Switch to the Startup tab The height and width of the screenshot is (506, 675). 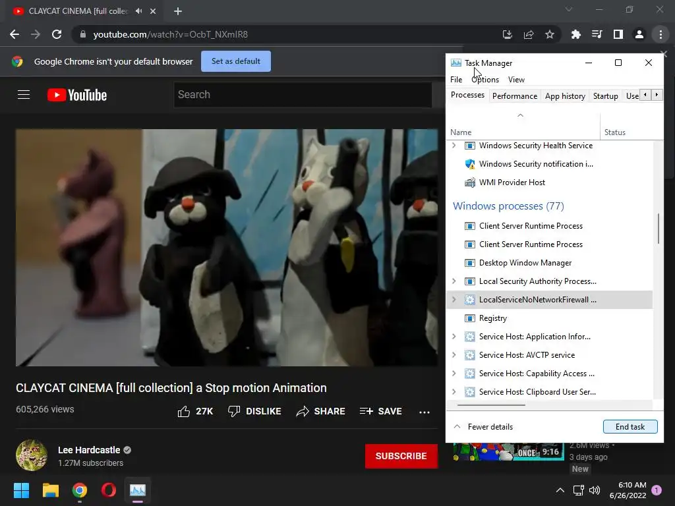click(x=605, y=96)
